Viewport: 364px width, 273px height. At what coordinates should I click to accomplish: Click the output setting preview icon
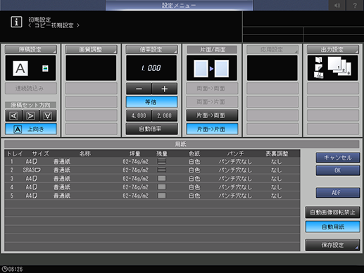pos(332,68)
